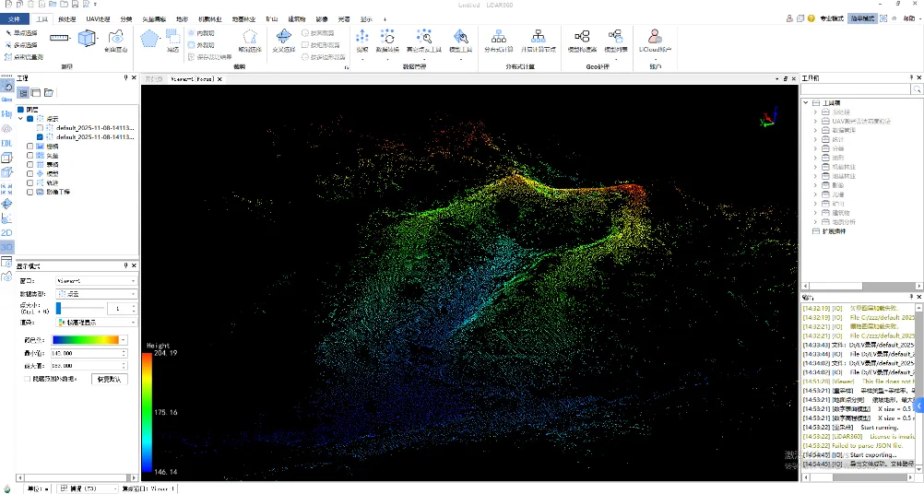Click the 外裁切 outer clip button
Viewport: 924px width, 494px height.
(201, 45)
